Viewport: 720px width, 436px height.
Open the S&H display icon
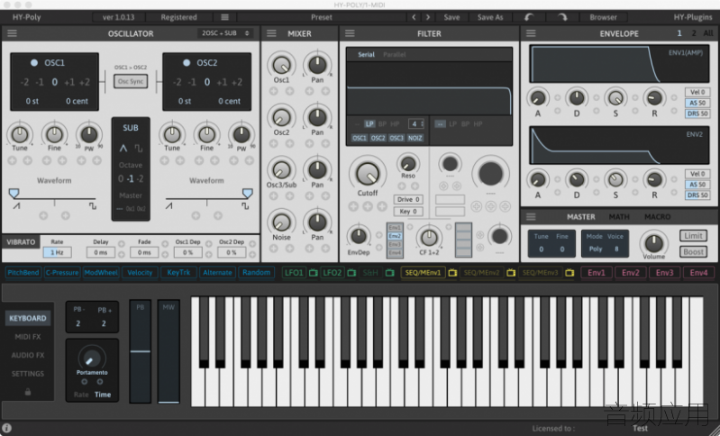coord(390,273)
